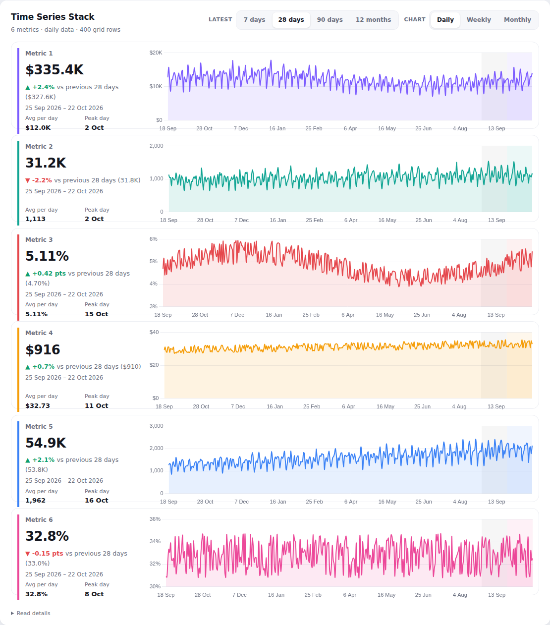
Task: Click Metric 4 peak day 11 Oct
Action: pyautogui.click(x=96, y=405)
